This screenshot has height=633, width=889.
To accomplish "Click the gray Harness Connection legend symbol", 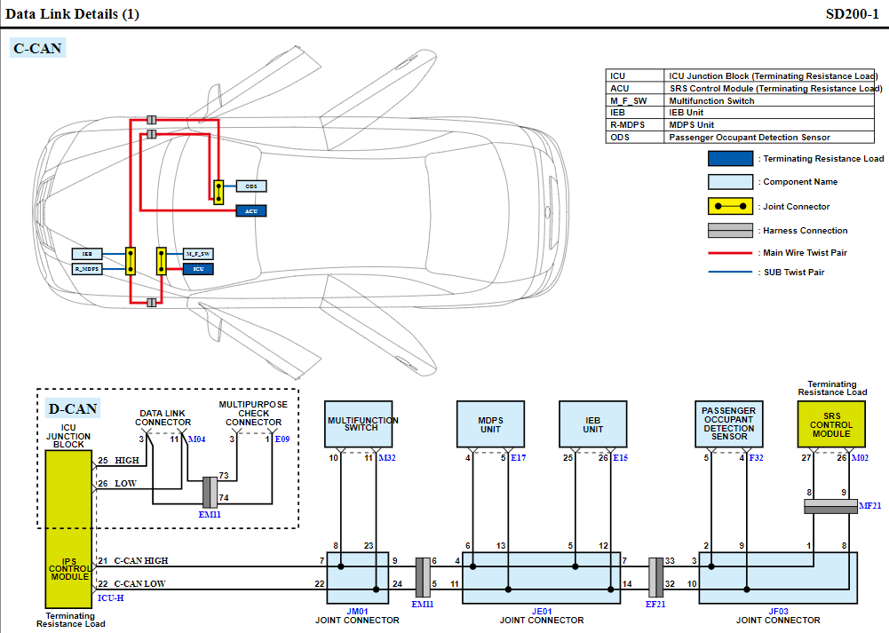I will 730,230.
